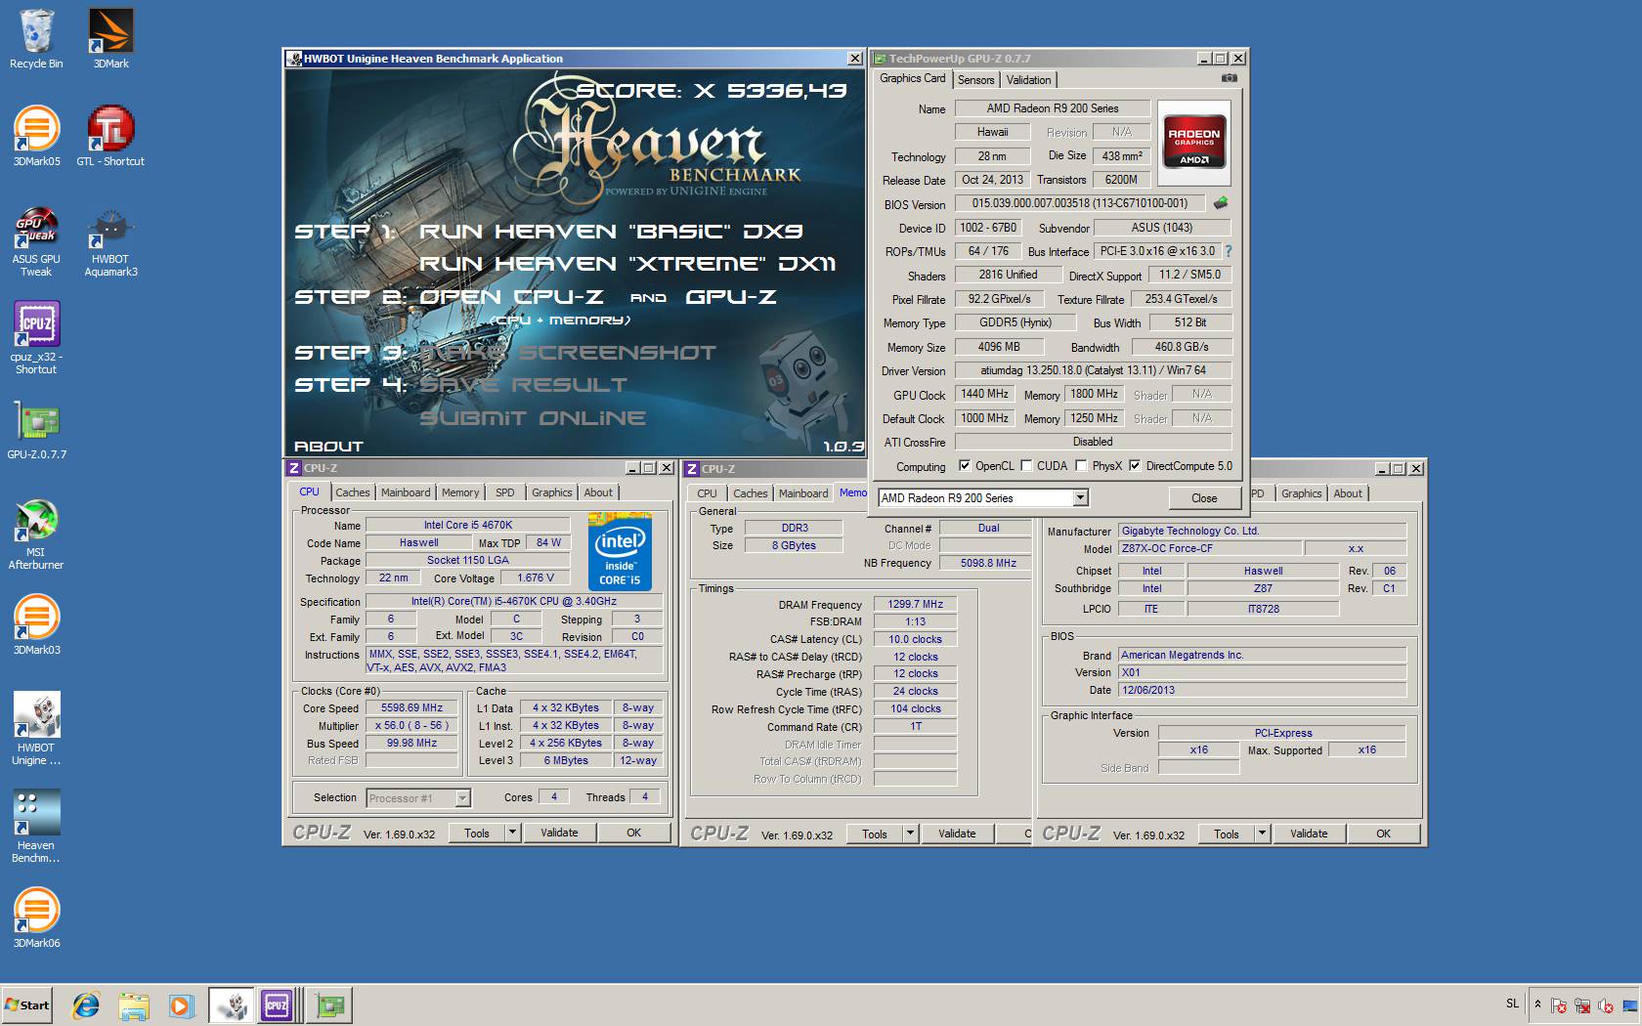The image size is (1642, 1026).
Task: Click the Bus Interface question mark icon
Action: (x=1229, y=251)
